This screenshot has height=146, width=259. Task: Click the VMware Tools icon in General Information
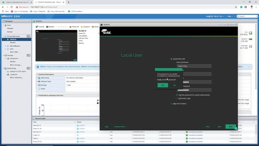click(39, 82)
